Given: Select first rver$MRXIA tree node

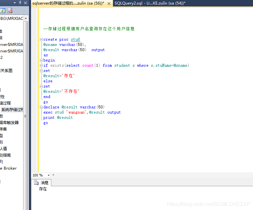Looking at the screenshot, I should (11, 44).
